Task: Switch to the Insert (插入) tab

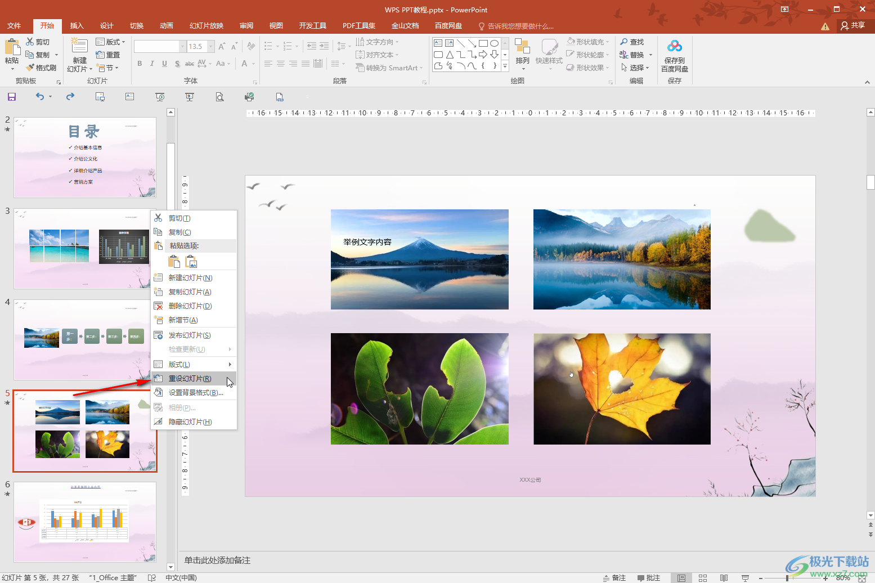Action: coord(77,26)
